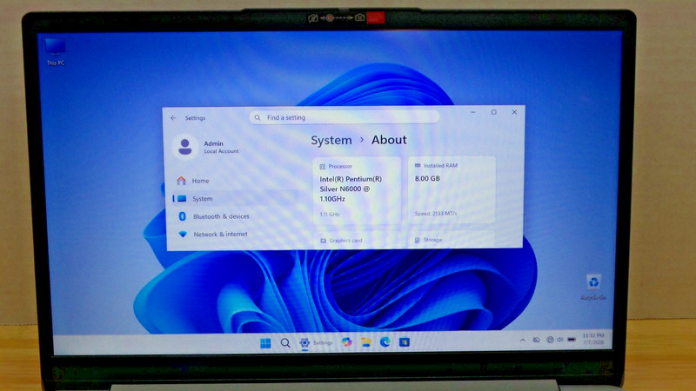Select the Intel(R) Pentium(R) Silver N6000 text
This screenshot has width=696, height=391.
point(351,189)
